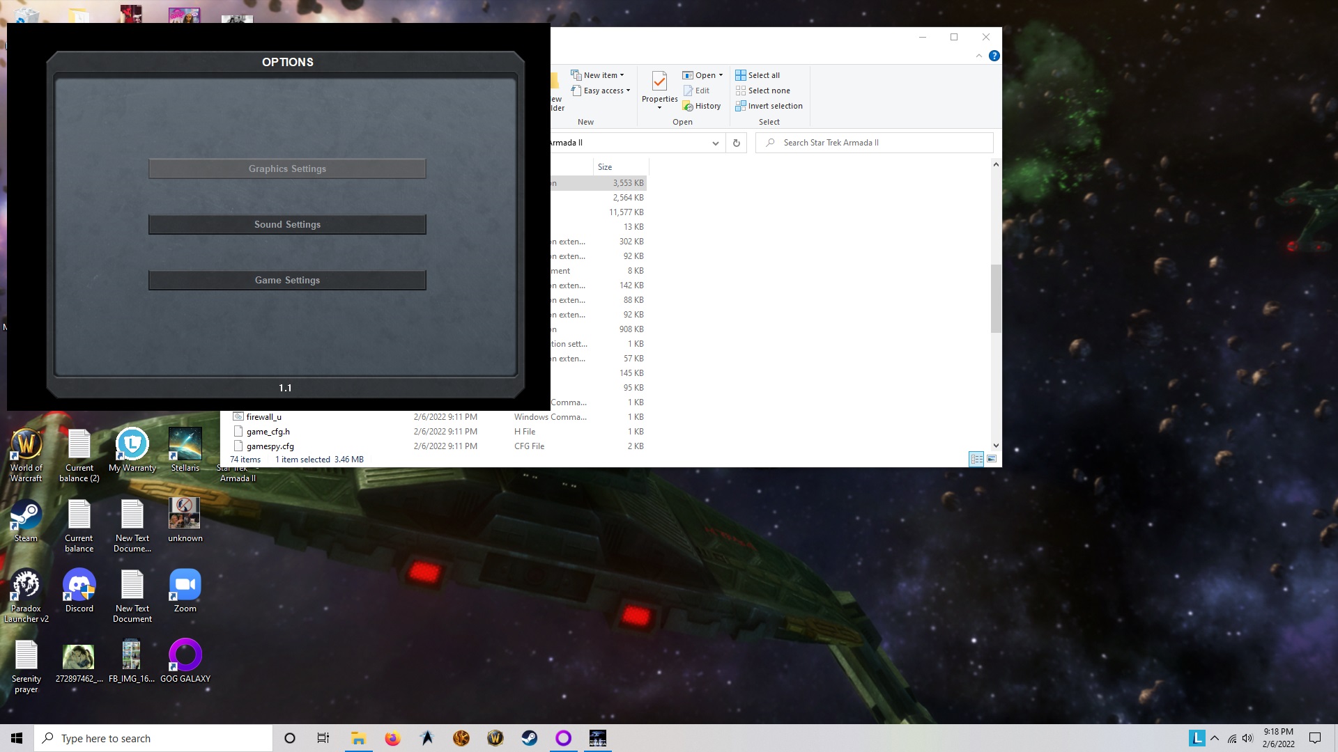Open Wi-Fi network settings in tray
1338x752 pixels.
coord(1232,738)
